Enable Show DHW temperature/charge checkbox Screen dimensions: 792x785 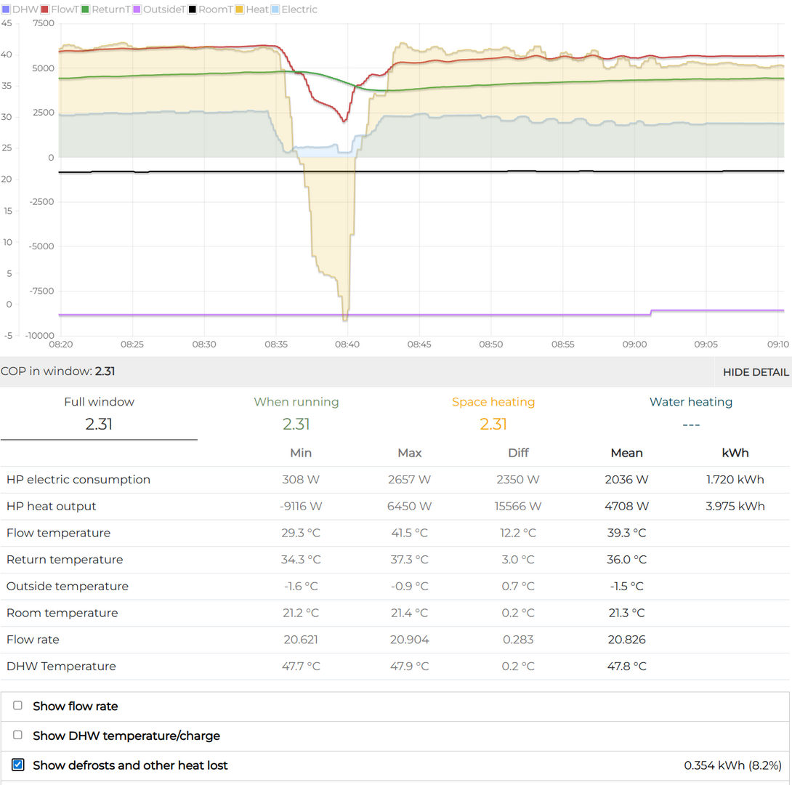pyautogui.click(x=18, y=736)
